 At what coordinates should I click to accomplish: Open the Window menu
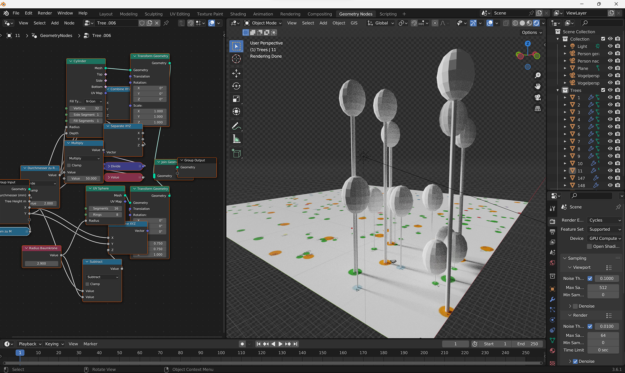point(65,13)
